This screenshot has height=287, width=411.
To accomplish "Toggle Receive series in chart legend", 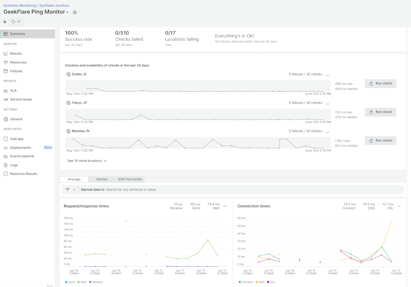I will point(96,282).
